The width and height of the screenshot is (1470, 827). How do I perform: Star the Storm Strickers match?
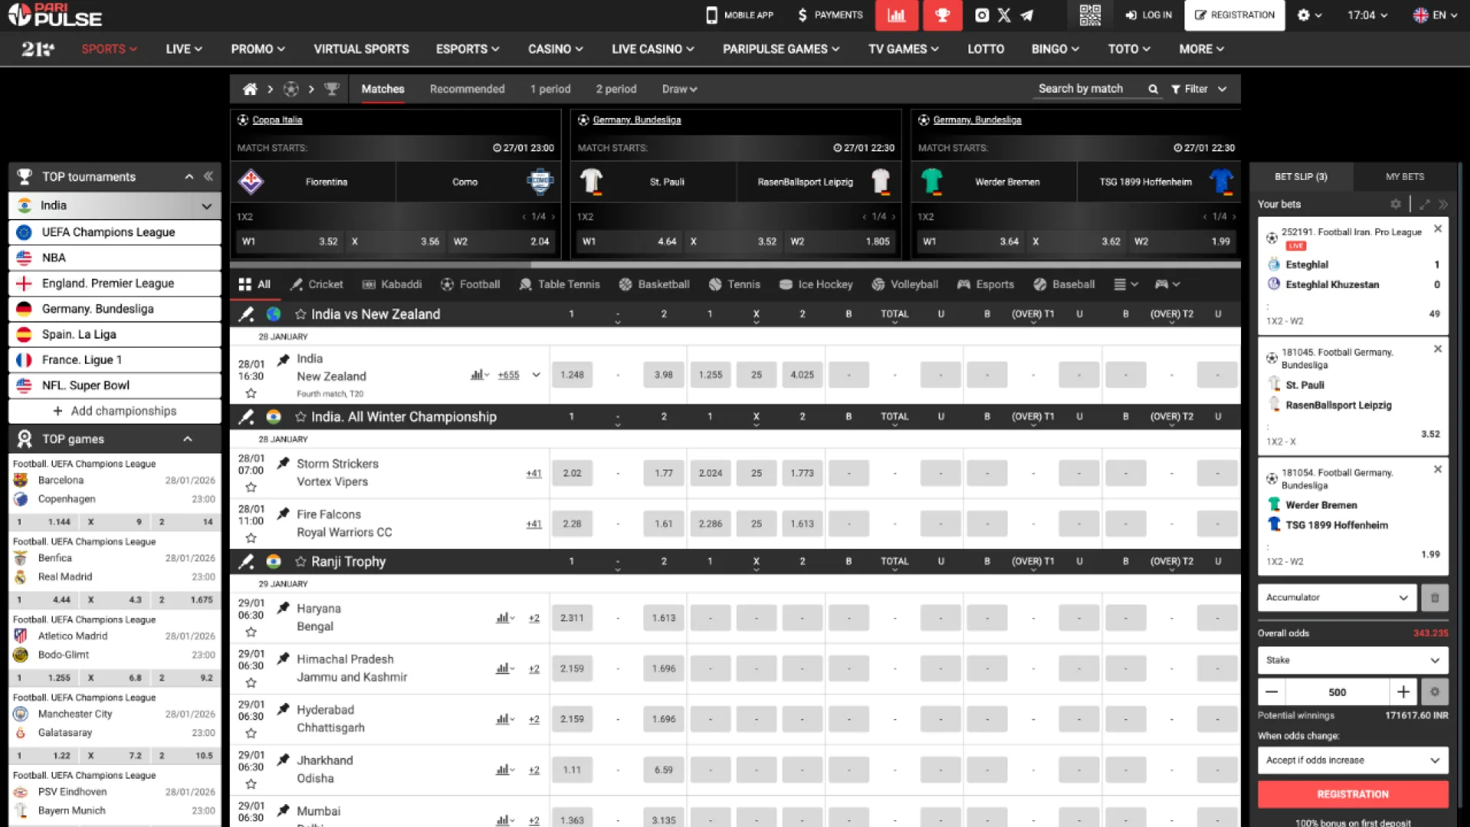(250, 487)
